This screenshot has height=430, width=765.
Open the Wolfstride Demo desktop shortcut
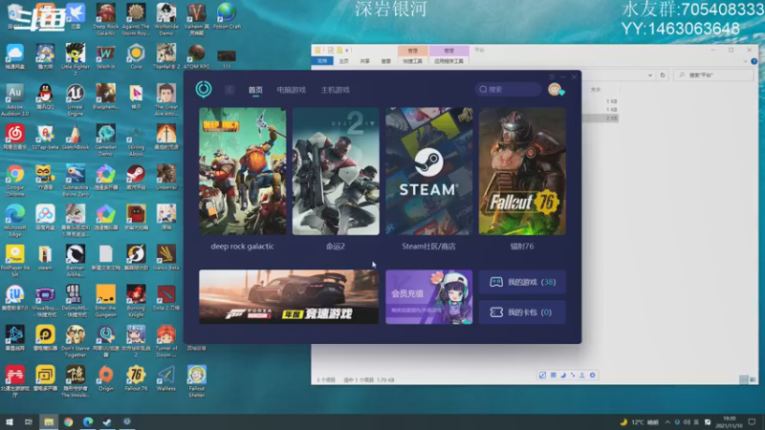coord(165,18)
